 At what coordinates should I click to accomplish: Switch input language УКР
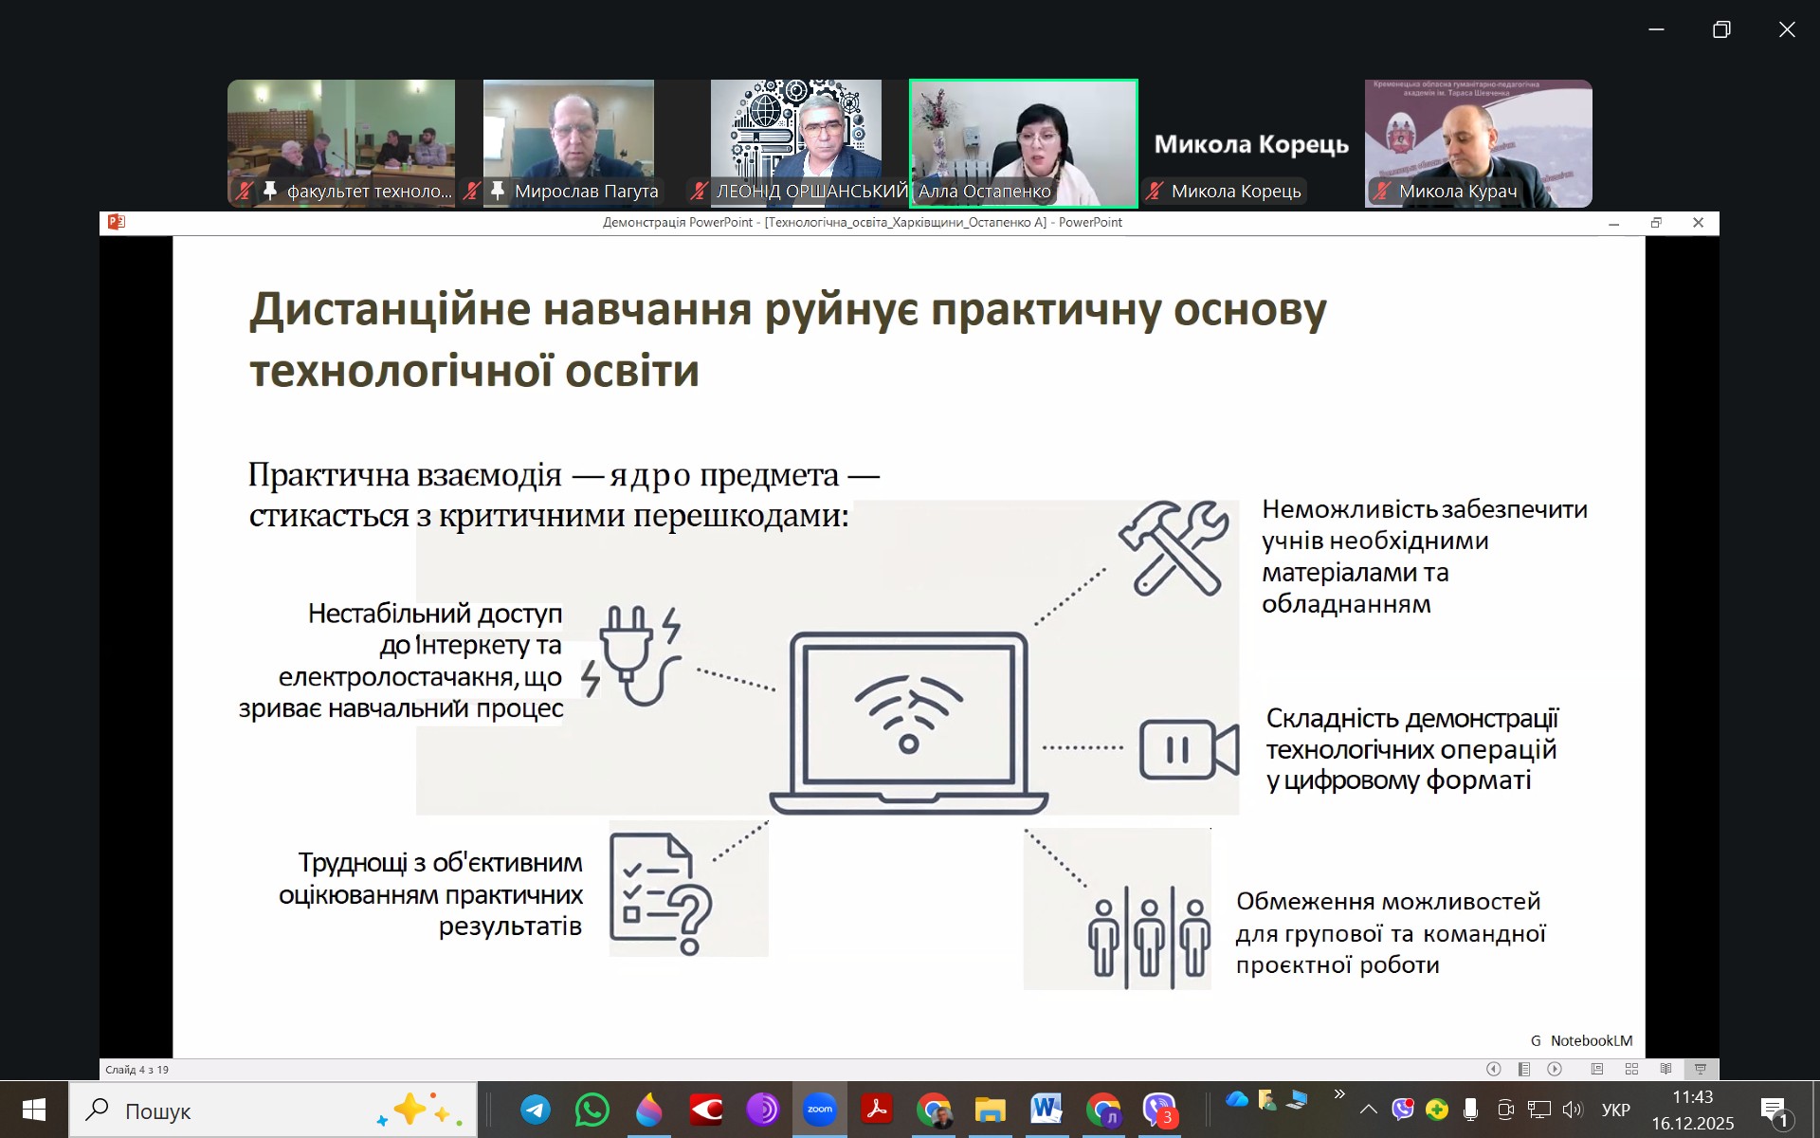tap(1615, 1110)
